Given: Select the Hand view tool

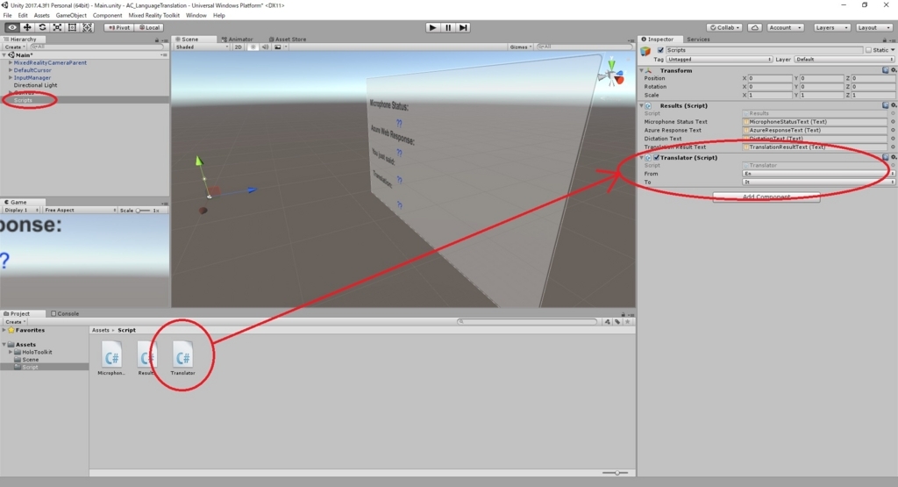Looking at the screenshot, I should [x=12, y=27].
